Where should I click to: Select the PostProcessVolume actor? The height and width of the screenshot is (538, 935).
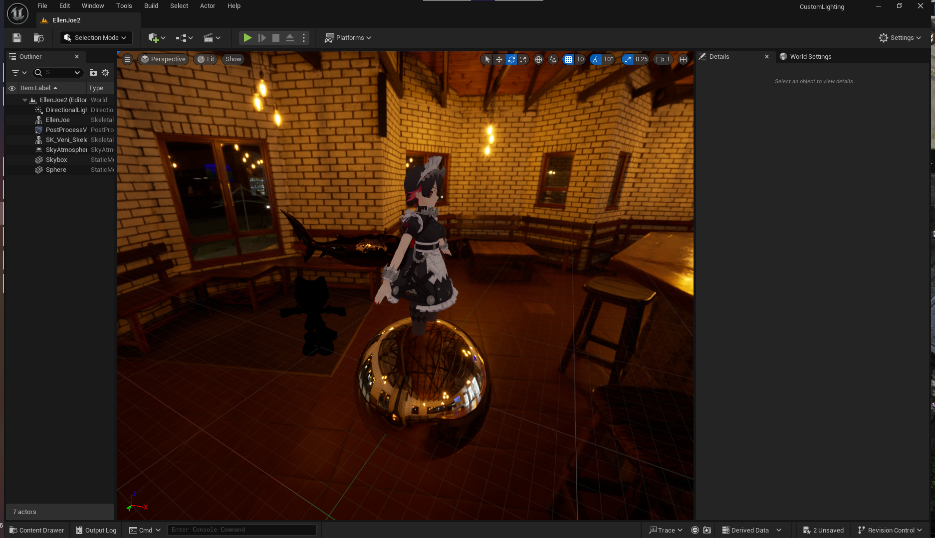click(x=60, y=130)
